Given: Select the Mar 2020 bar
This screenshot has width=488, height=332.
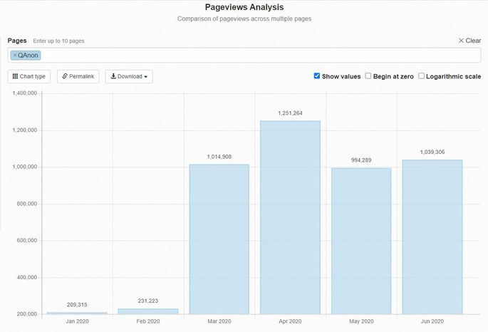Looking at the screenshot, I should point(219,239).
